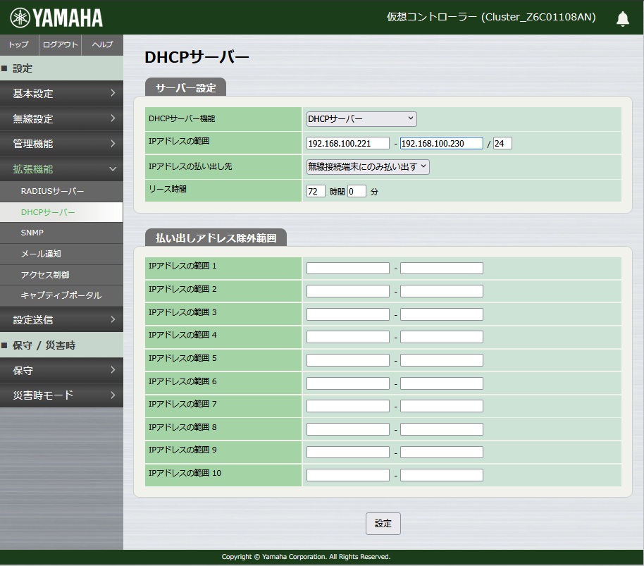Click the notification bell icon
This screenshot has width=644, height=566.
point(623,18)
